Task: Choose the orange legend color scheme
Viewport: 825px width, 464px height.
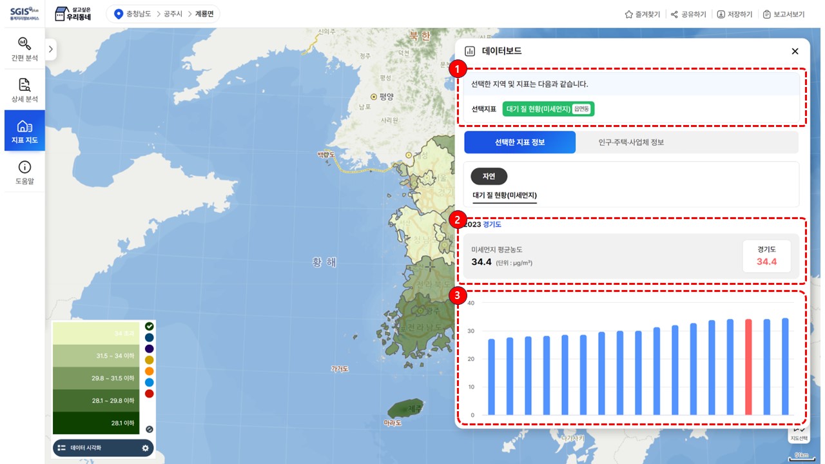Action: click(x=150, y=371)
